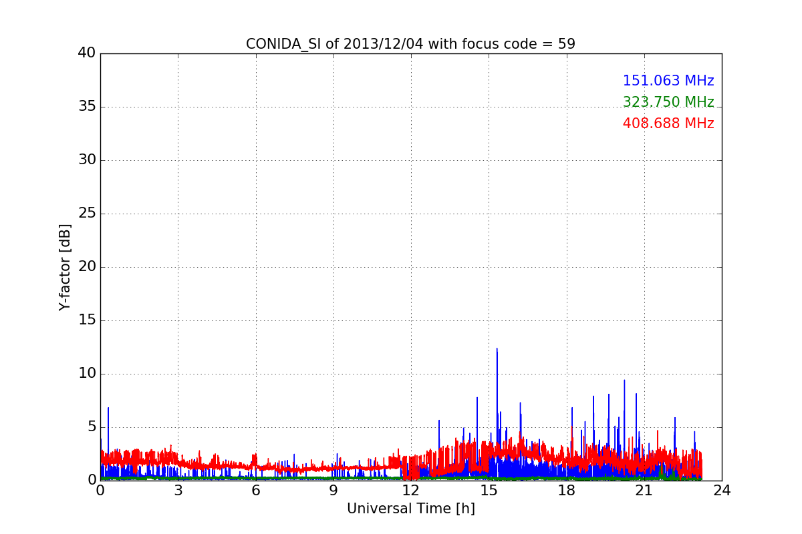Image resolution: width=802 pixels, height=534 pixels.
Task: Click the 'Y-factor [dB]' axis label
Action: 65,267
